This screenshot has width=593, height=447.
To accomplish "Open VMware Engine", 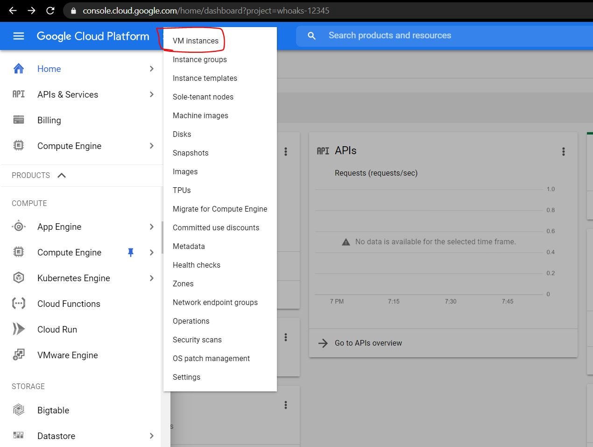I will tap(68, 355).
